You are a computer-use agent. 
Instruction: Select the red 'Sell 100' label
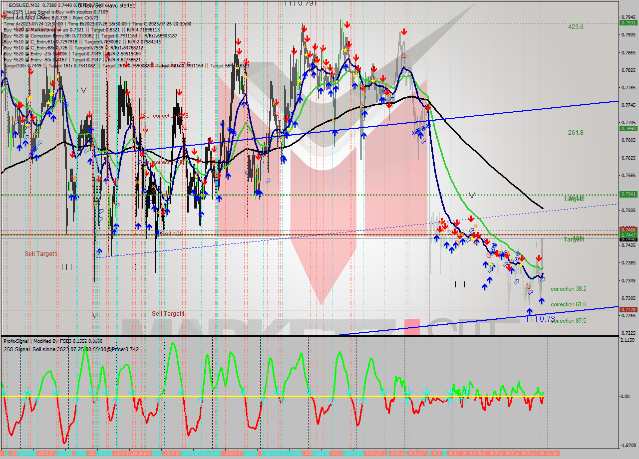172,233
